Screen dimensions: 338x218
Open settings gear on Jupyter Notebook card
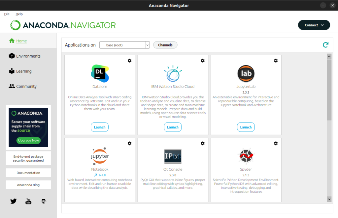coord(129,143)
